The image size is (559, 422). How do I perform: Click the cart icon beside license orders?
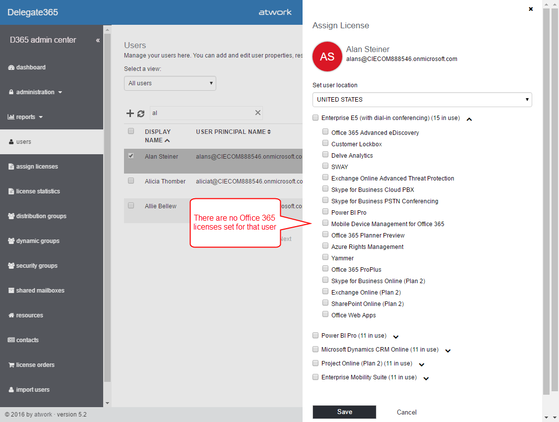tap(11, 365)
